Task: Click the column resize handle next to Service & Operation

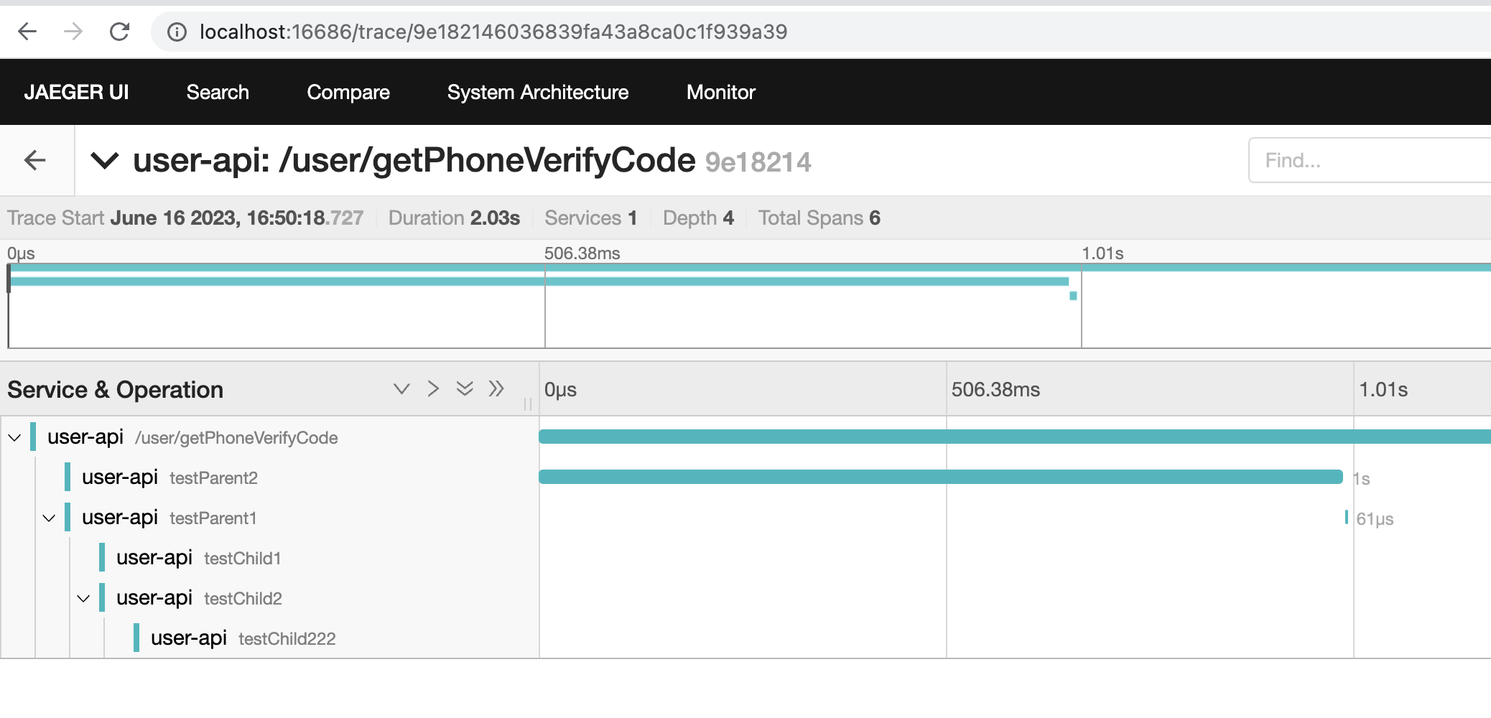Action: pos(528,404)
